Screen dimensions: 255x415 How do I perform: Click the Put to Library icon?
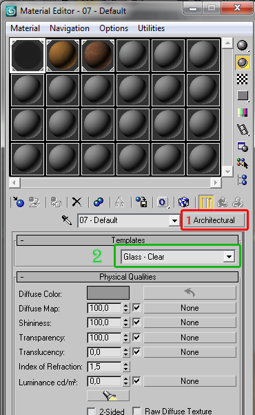[141, 202]
